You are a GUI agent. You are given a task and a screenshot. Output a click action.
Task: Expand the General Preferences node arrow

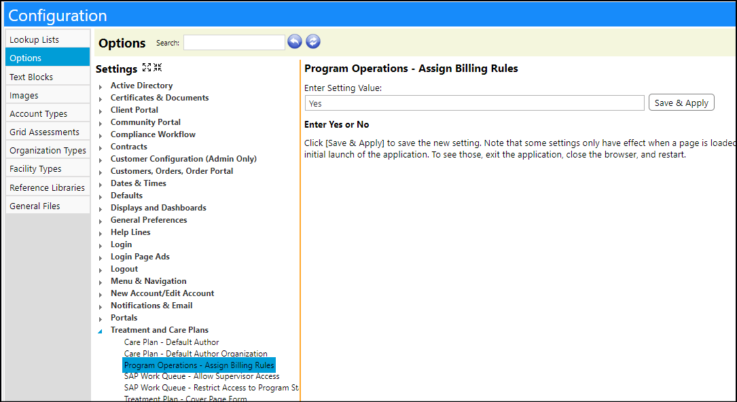click(101, 221)
